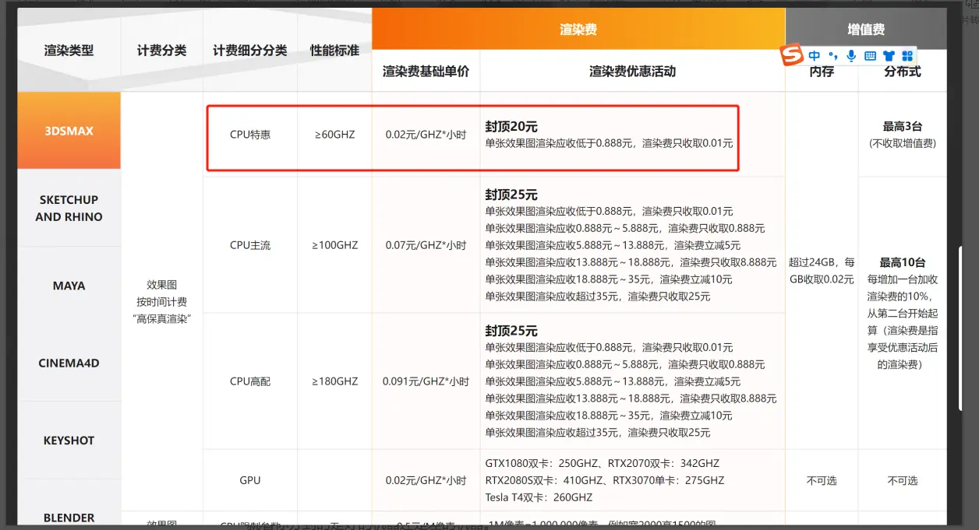Click the gray 增值费 header
The image size is (979, 530).
pyautogui.click(x=866, y=30)
